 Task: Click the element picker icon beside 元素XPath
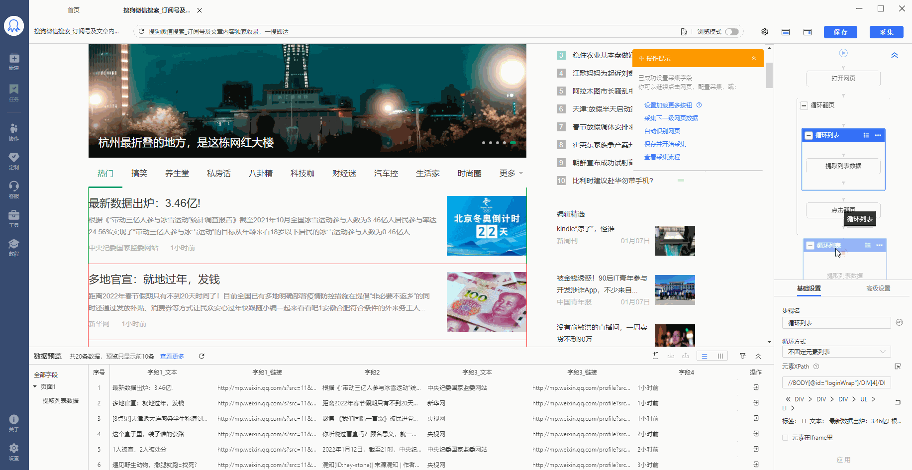898,367
